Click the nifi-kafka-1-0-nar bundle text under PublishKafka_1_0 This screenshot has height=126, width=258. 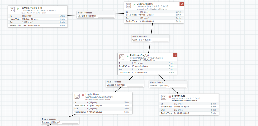click(149, 60)
